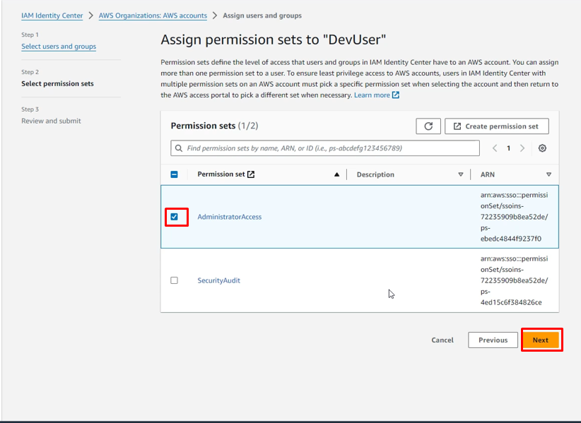The height and width of the screenshot is (423, 581).
Task: Click page number 1 in pagination
Action: click(x=508, y=148)
